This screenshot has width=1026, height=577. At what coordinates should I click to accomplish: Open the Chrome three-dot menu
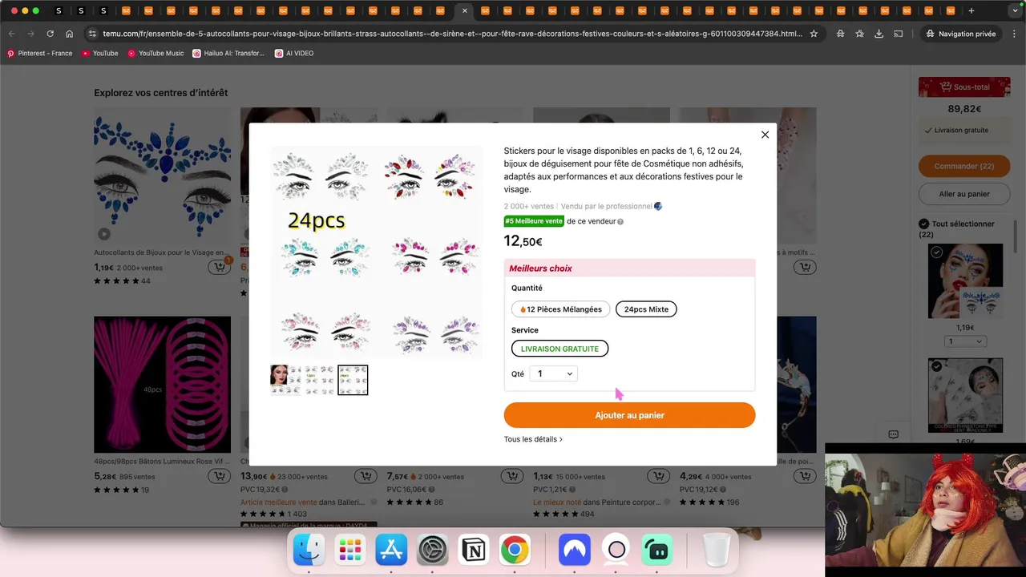[1015, 34]
